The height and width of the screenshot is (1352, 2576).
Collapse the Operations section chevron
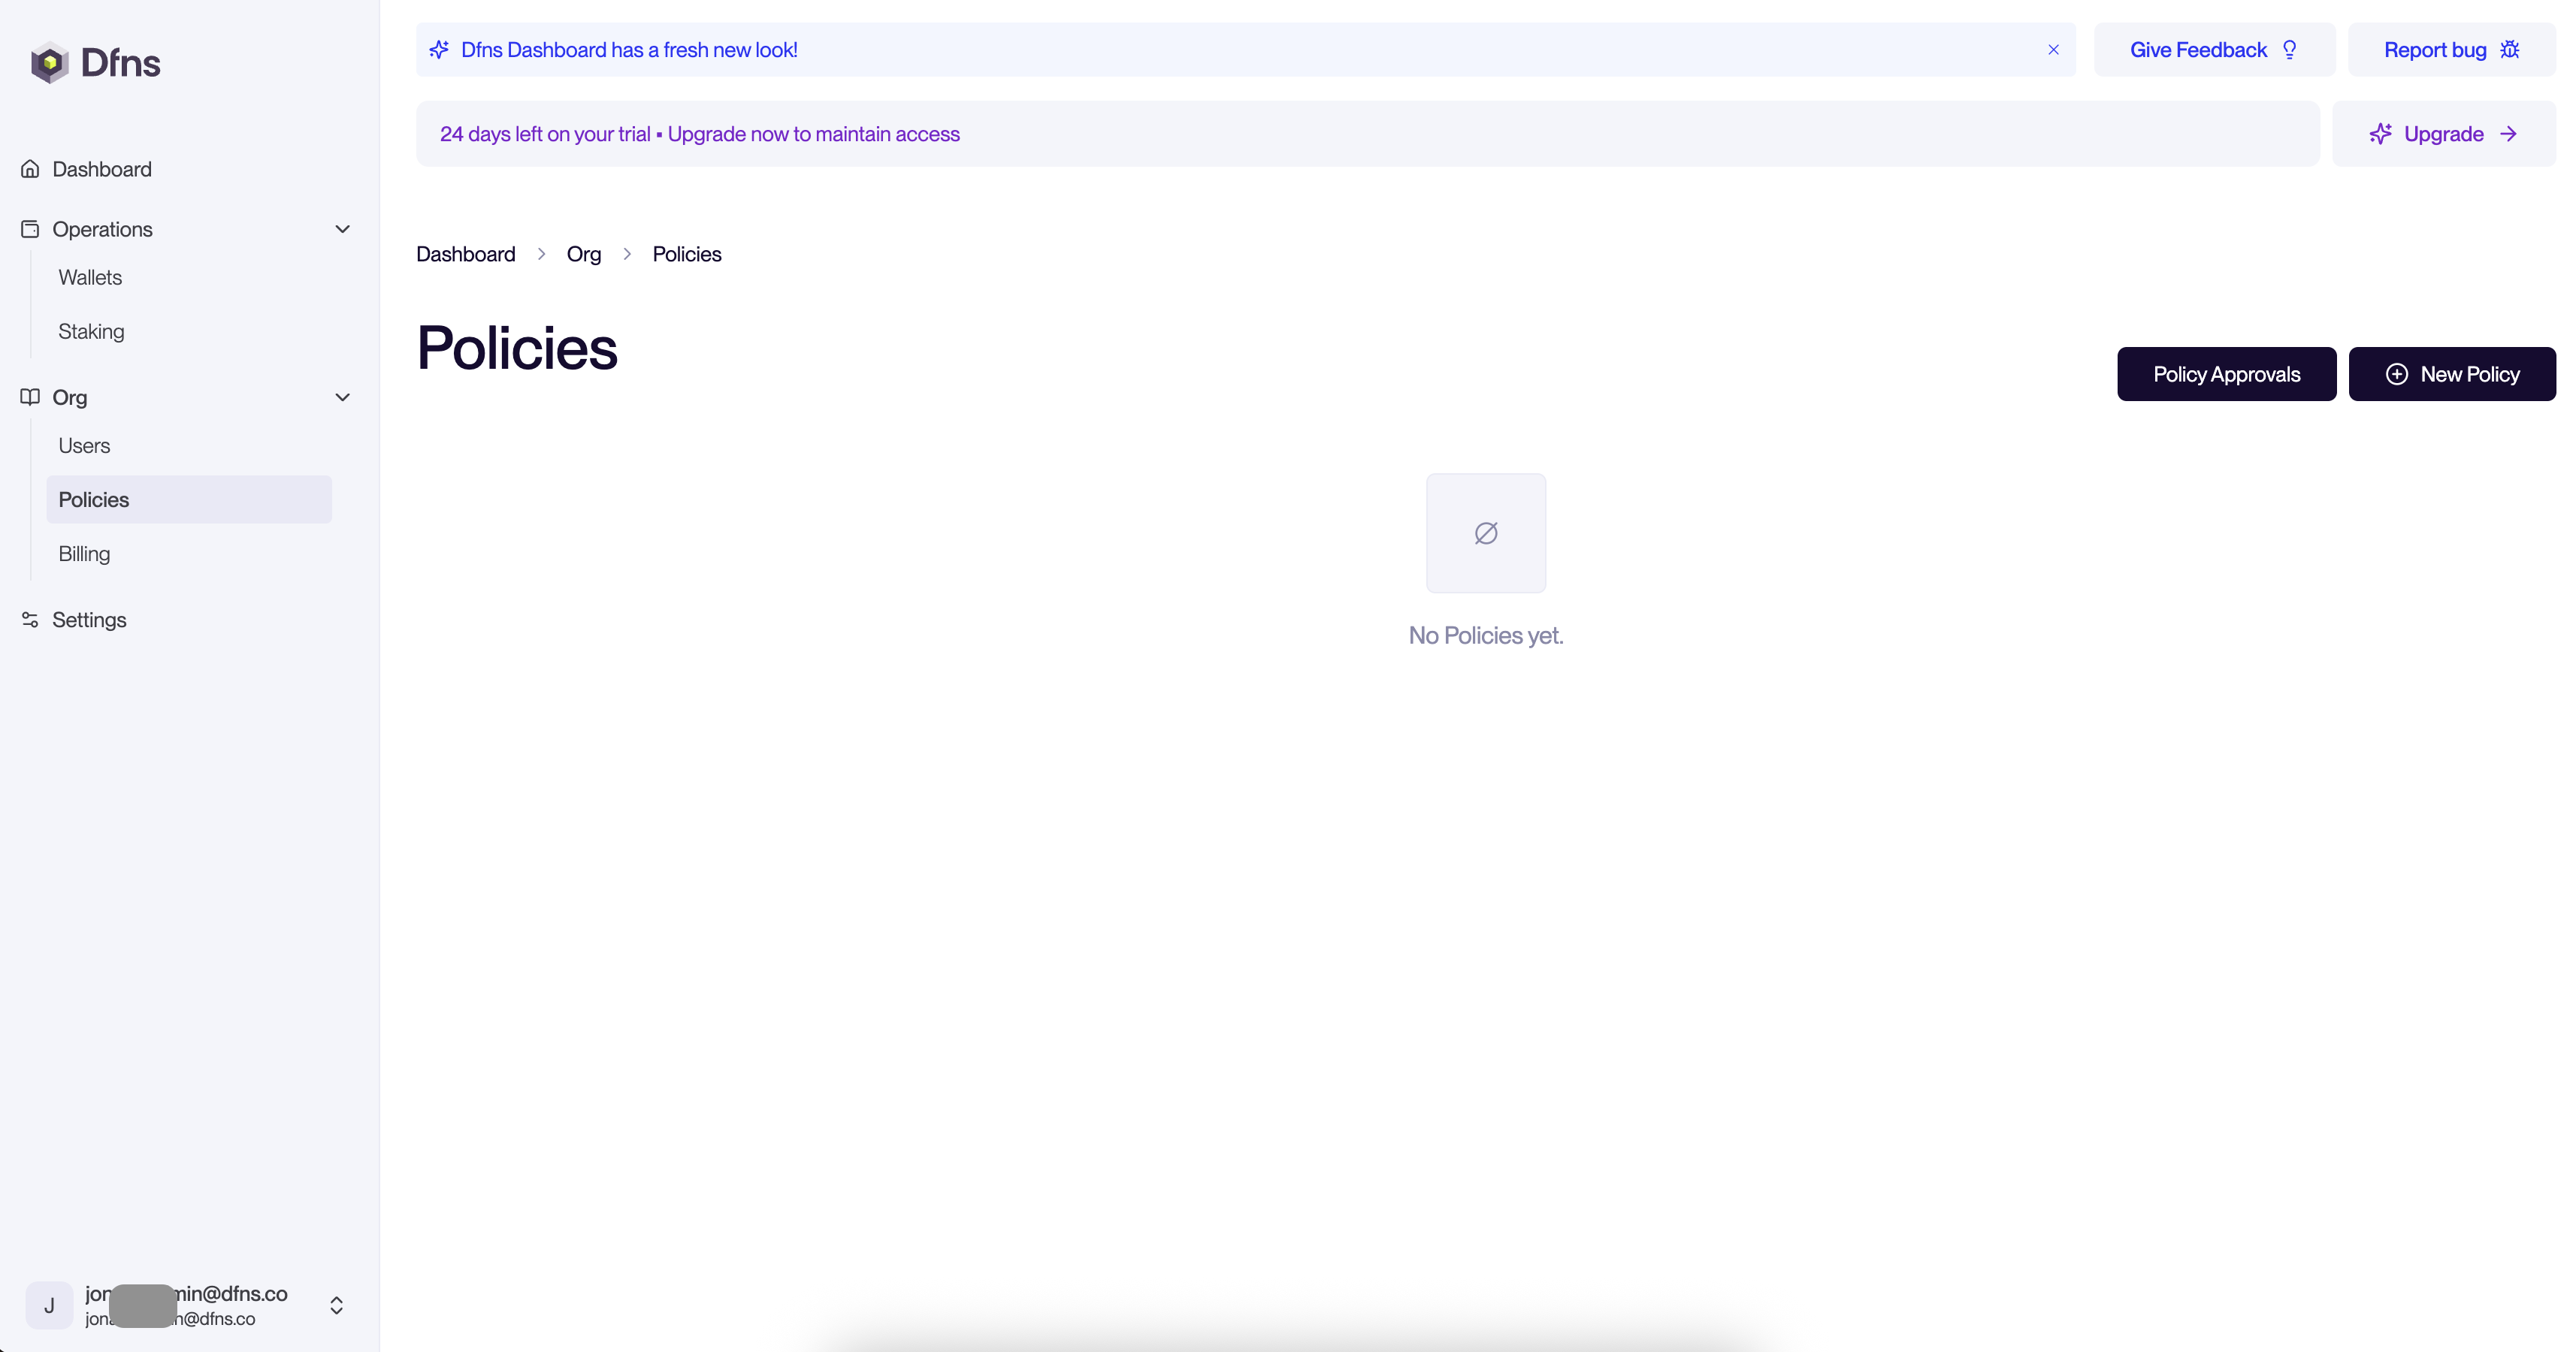(342, 229)
